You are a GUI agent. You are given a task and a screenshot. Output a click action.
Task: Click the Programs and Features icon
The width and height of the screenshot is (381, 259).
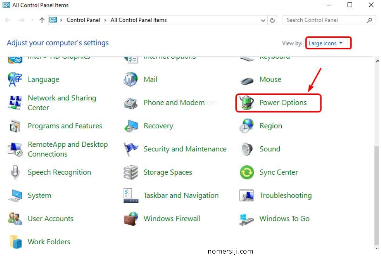pyautogui.click(x=15, y=126)
